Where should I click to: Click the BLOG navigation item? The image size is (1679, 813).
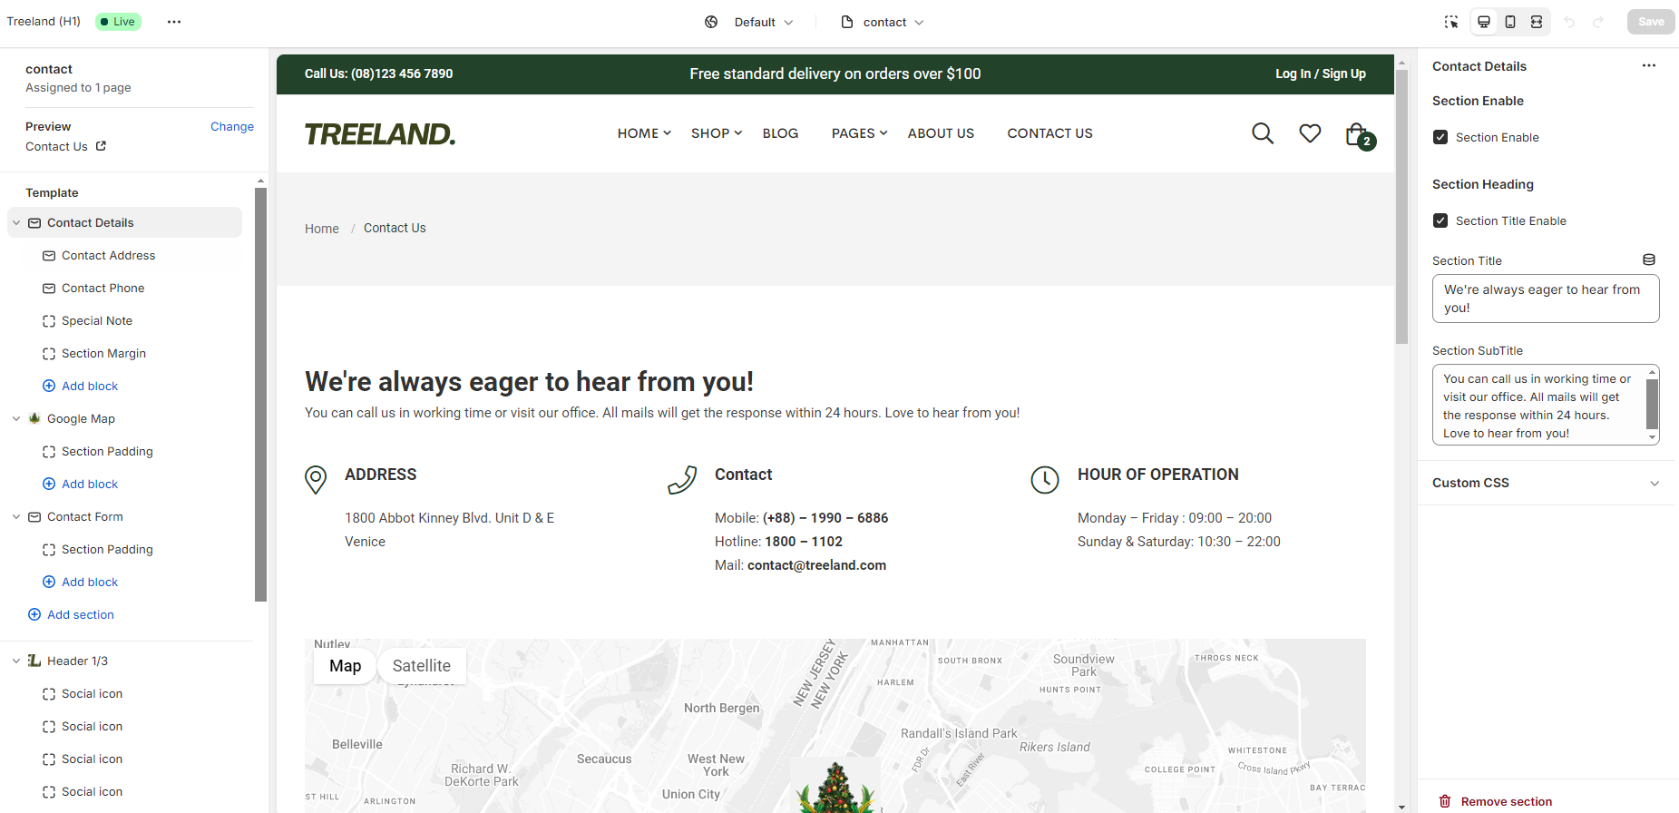click(x=780, y=133)
